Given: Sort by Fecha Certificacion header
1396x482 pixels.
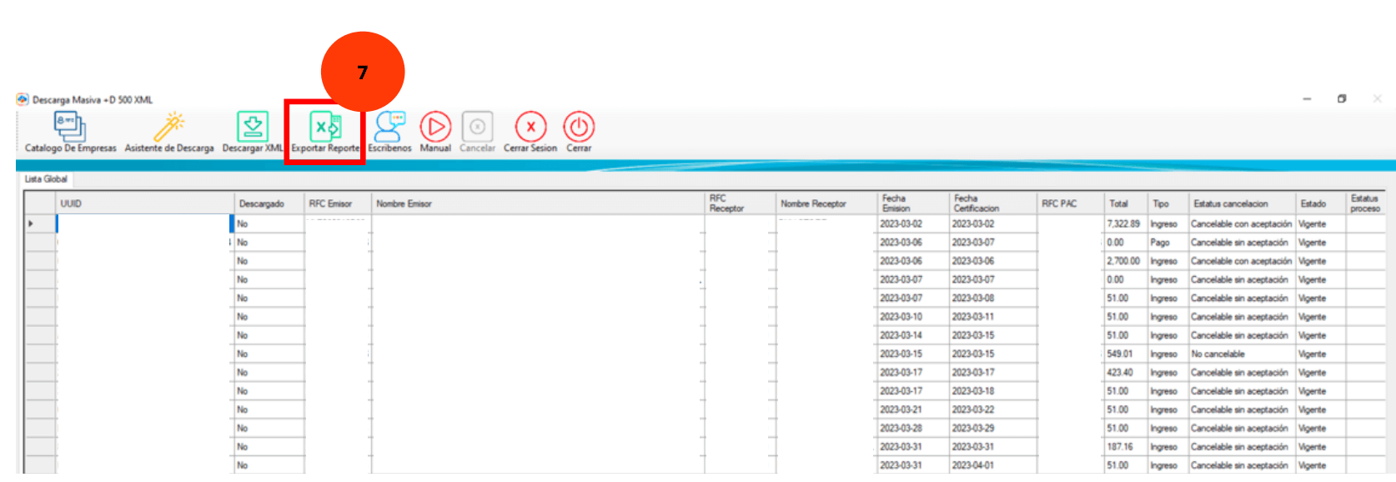Looking at the screenshot, I should 993,203.
